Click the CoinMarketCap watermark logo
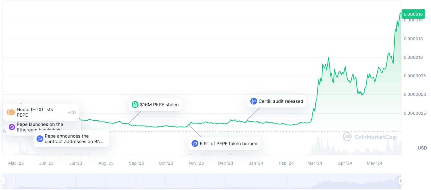 [x=369, y=137]
